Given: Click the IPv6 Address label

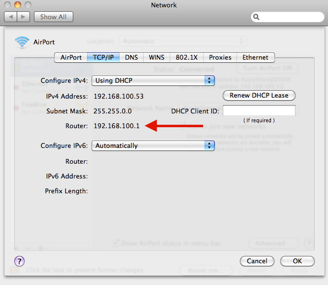Looking at the screenshot, I should (67, 176).
